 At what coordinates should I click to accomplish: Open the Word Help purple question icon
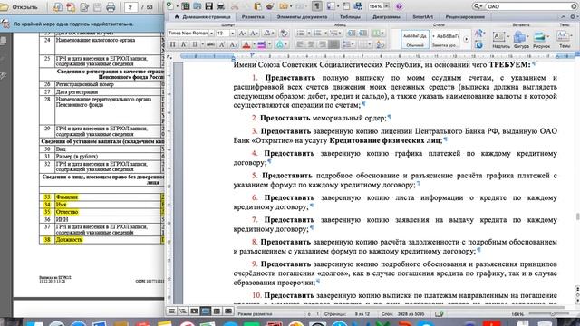(399, 6)
